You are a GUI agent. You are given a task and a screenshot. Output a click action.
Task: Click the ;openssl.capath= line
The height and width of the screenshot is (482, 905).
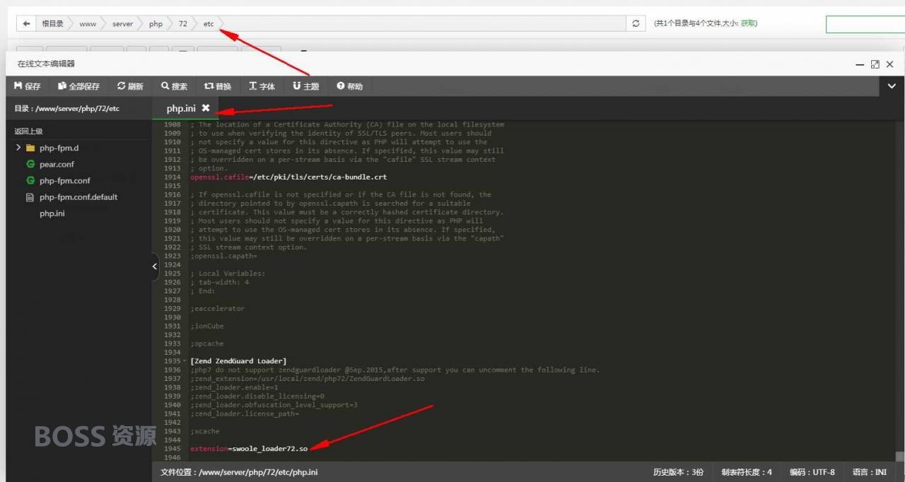coord(223,256)
